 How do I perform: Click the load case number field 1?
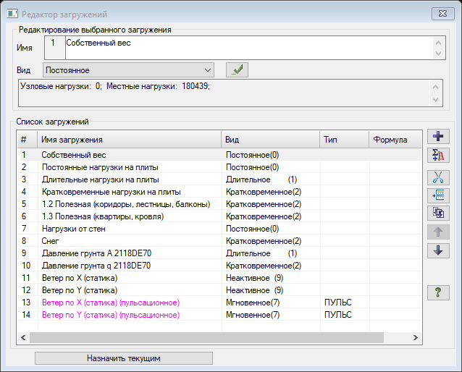coord(55,48)
